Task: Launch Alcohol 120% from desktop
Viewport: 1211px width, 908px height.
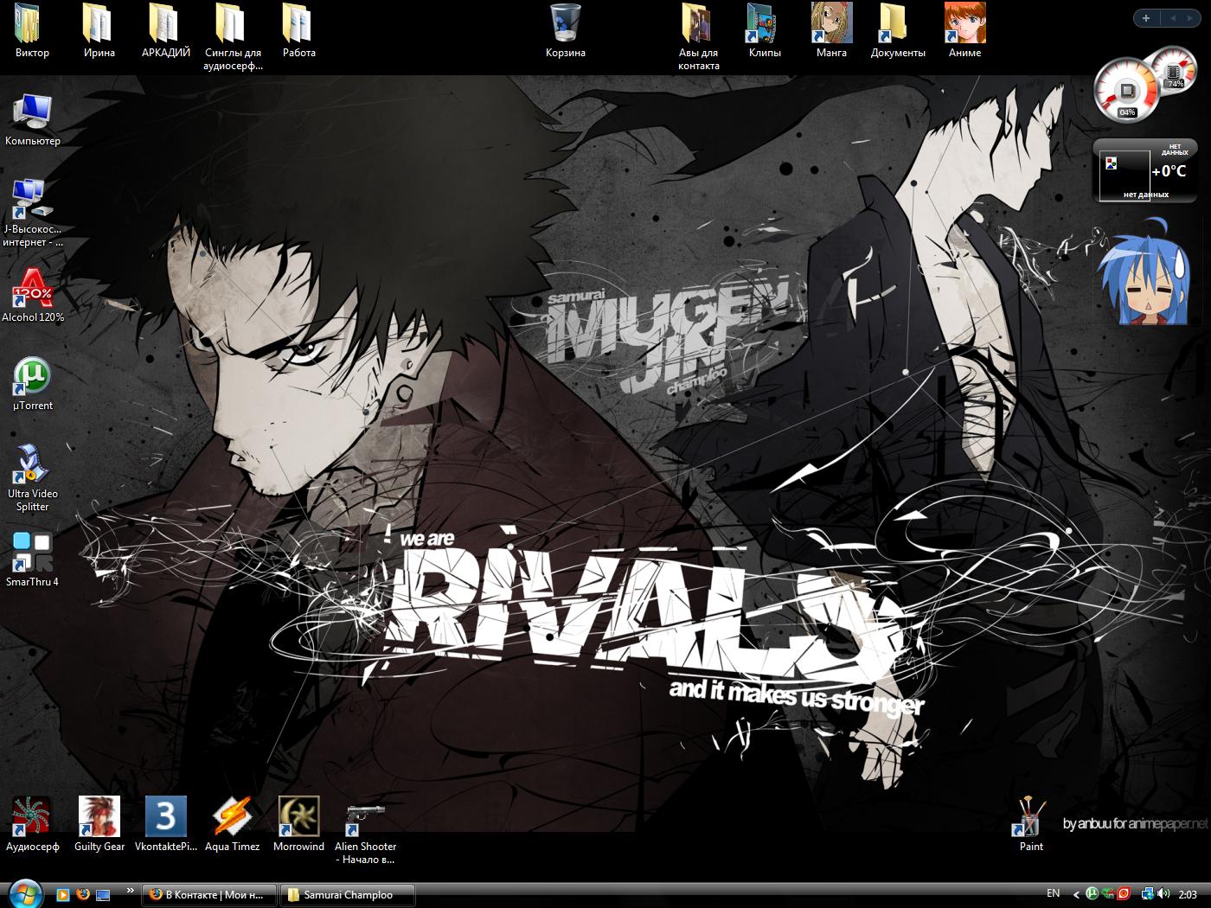Action: (32, 296)
